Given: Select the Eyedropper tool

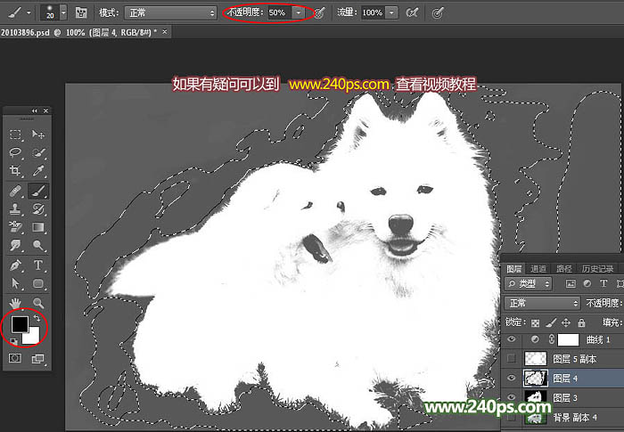Looking at the screenshot, I should point(38,171).
